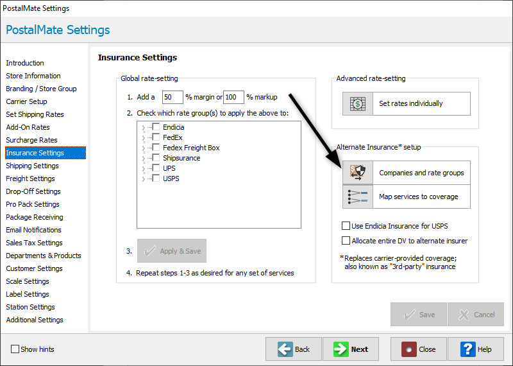Click the Set rates individually button
The image size is (513, 366).
(x=407, y=103)
